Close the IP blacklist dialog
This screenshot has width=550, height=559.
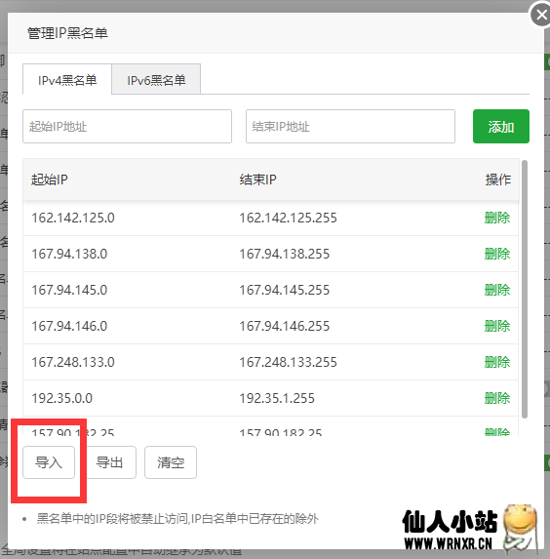[541, 15]
